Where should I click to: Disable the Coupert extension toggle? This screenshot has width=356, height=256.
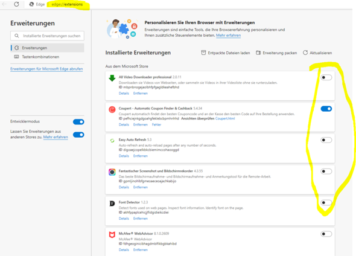pyautogui.click(x=326, y=109)
